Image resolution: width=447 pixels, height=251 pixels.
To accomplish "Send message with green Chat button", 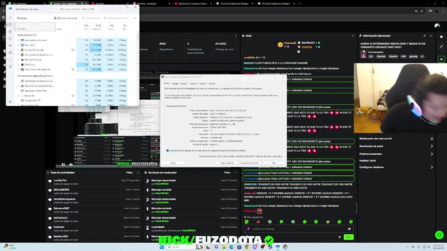I will pyautogui.click(x=349, y=237).
